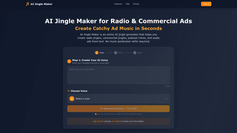Click the Create Catchy Ad Music in Seconds subtitle
Viewport: 237px width, 133px height.
point(118,28)
